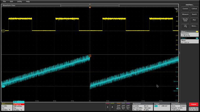Click the zoom overview bar above waveform
This screenshot has height=112, width=200.
[90, 6]
